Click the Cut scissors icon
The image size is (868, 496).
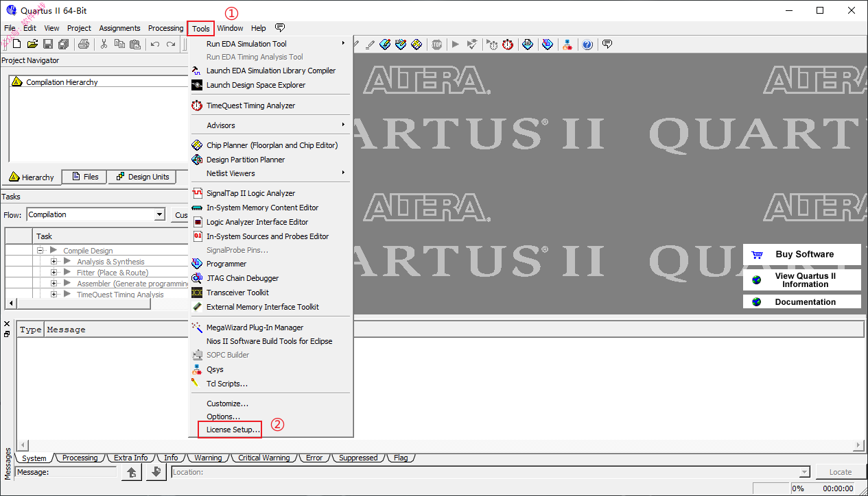click(104, 45)
